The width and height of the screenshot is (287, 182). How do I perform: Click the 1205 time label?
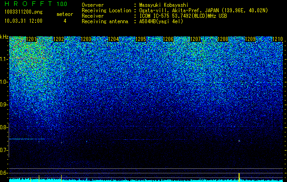coord(141,39)
